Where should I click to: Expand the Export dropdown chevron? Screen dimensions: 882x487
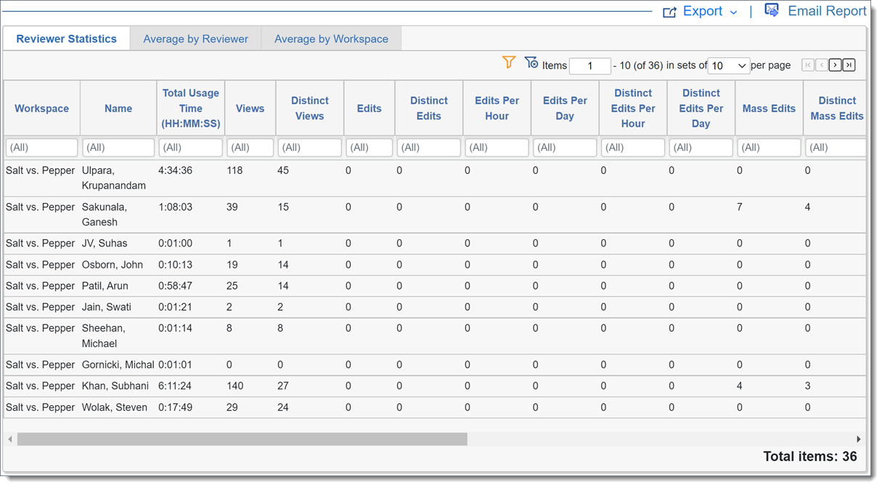point(733,12)
